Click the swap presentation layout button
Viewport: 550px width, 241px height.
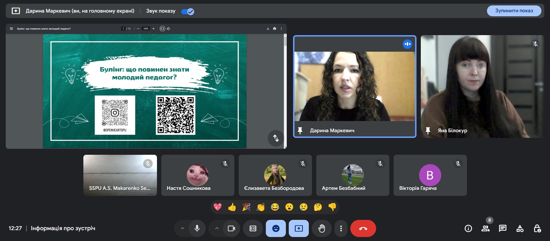pos(276,138)
